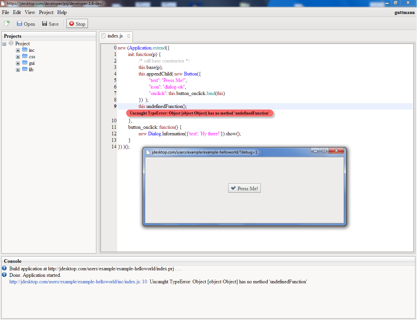Select the css folder icon
The image size is (417, 320).
[x=25, y=56]
